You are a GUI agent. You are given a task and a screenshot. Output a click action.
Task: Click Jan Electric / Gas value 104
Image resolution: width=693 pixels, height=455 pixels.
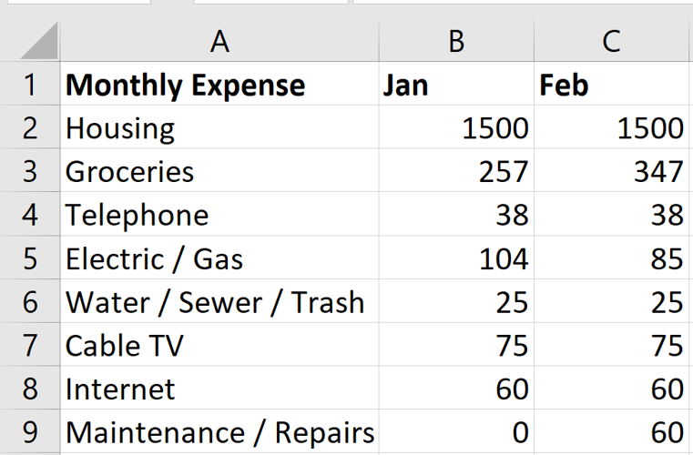[x=456, y=258]
